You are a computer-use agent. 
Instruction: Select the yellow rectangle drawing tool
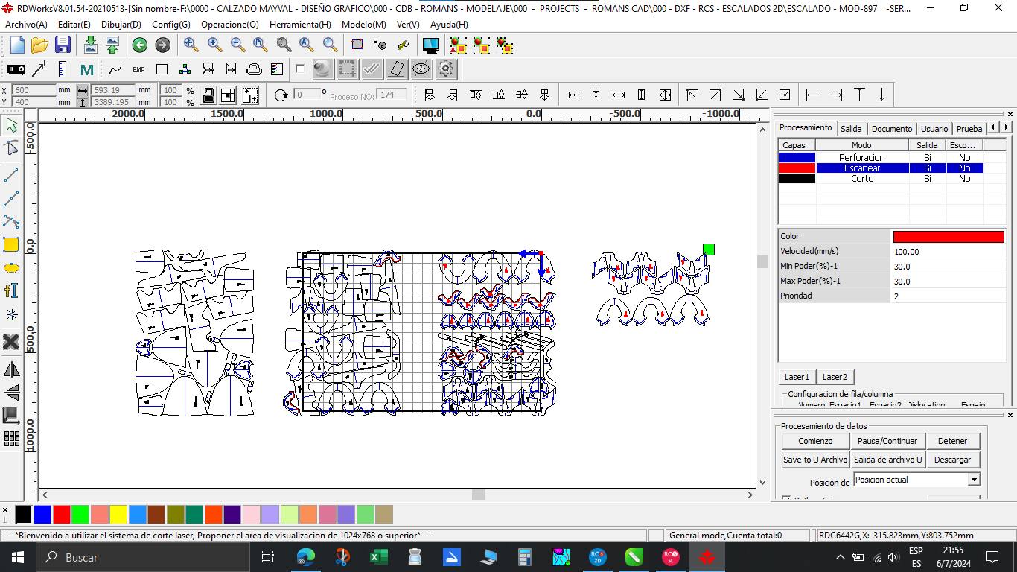pos(11,245)
